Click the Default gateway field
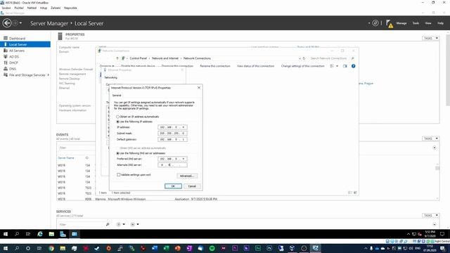The height and width of the screenshot is (253, 450). point(172,139)
